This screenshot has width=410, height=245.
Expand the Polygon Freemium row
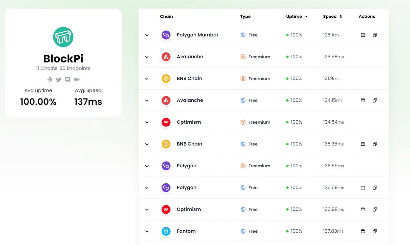point(147,166)
